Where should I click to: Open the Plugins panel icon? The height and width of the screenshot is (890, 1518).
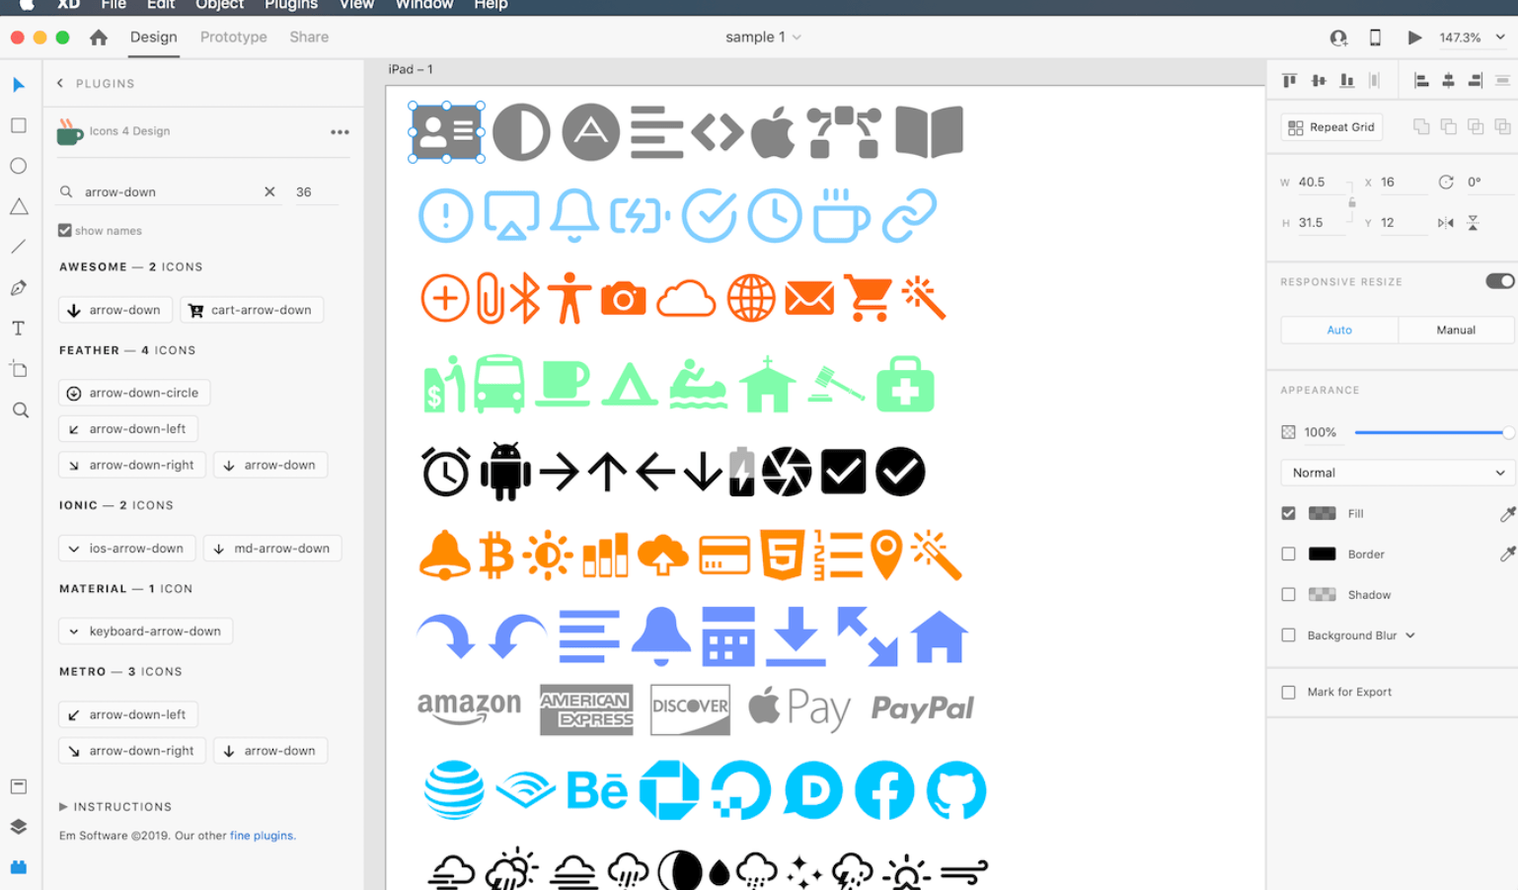18,867
